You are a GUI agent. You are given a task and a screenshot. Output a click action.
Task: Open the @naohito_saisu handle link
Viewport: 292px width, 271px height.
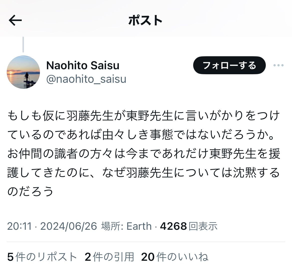tap(86, 79)
